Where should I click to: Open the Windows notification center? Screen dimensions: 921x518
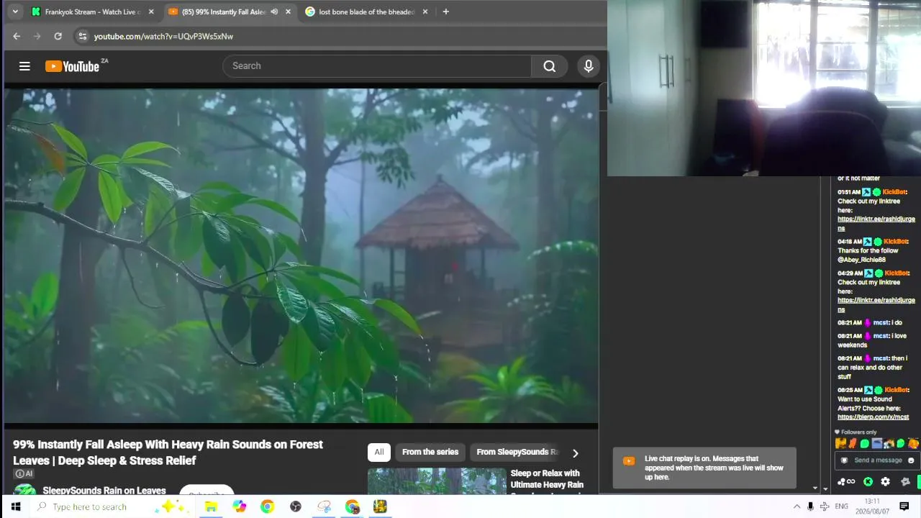tap(904, 506)
